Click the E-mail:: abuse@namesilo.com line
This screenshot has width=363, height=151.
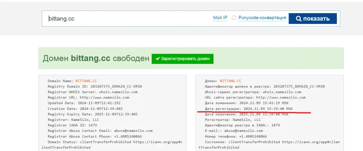pos(234,131)
